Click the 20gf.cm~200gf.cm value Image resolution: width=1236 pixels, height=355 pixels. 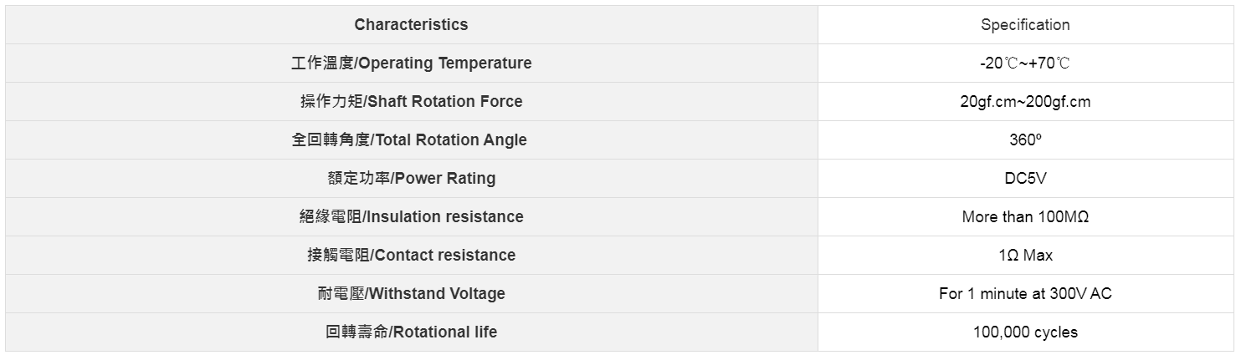coord(1025,102)
